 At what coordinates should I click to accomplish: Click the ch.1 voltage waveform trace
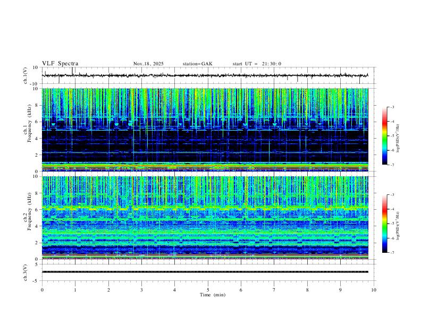(x=205, y=75)
